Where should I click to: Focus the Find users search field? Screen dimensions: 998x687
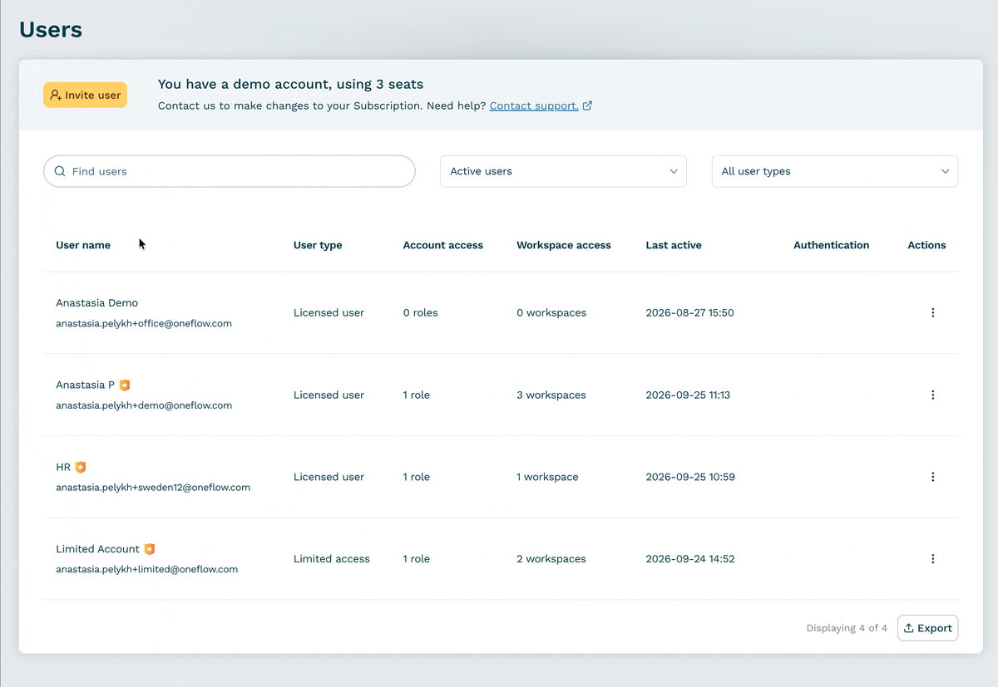(x=230, y=171)
